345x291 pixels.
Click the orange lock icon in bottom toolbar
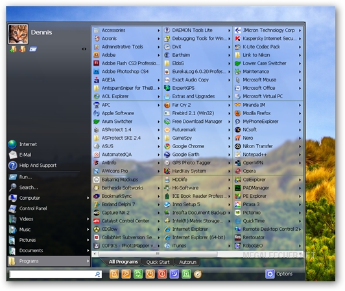(x=114, y=274)
